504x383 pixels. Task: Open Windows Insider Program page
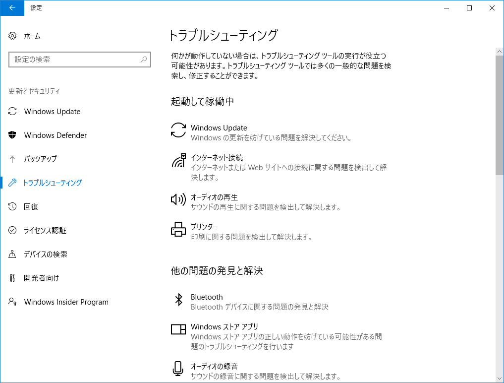[66, 302]
